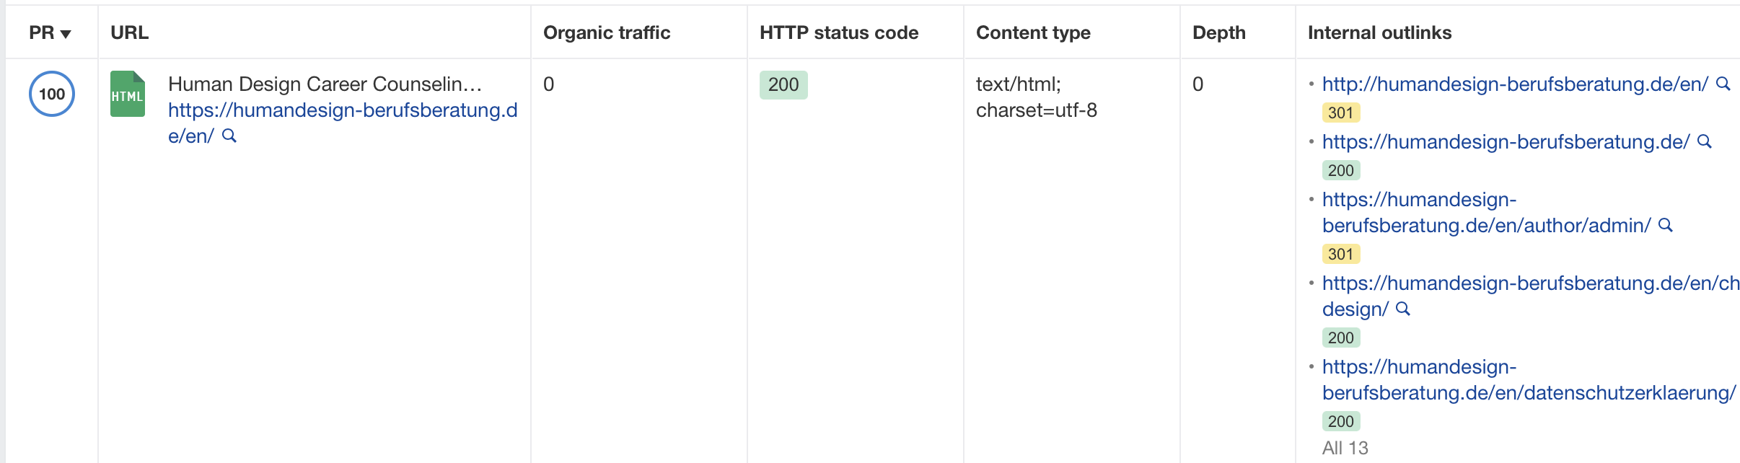
Task: Click the URL column header
Action: [x=130, y=32]
